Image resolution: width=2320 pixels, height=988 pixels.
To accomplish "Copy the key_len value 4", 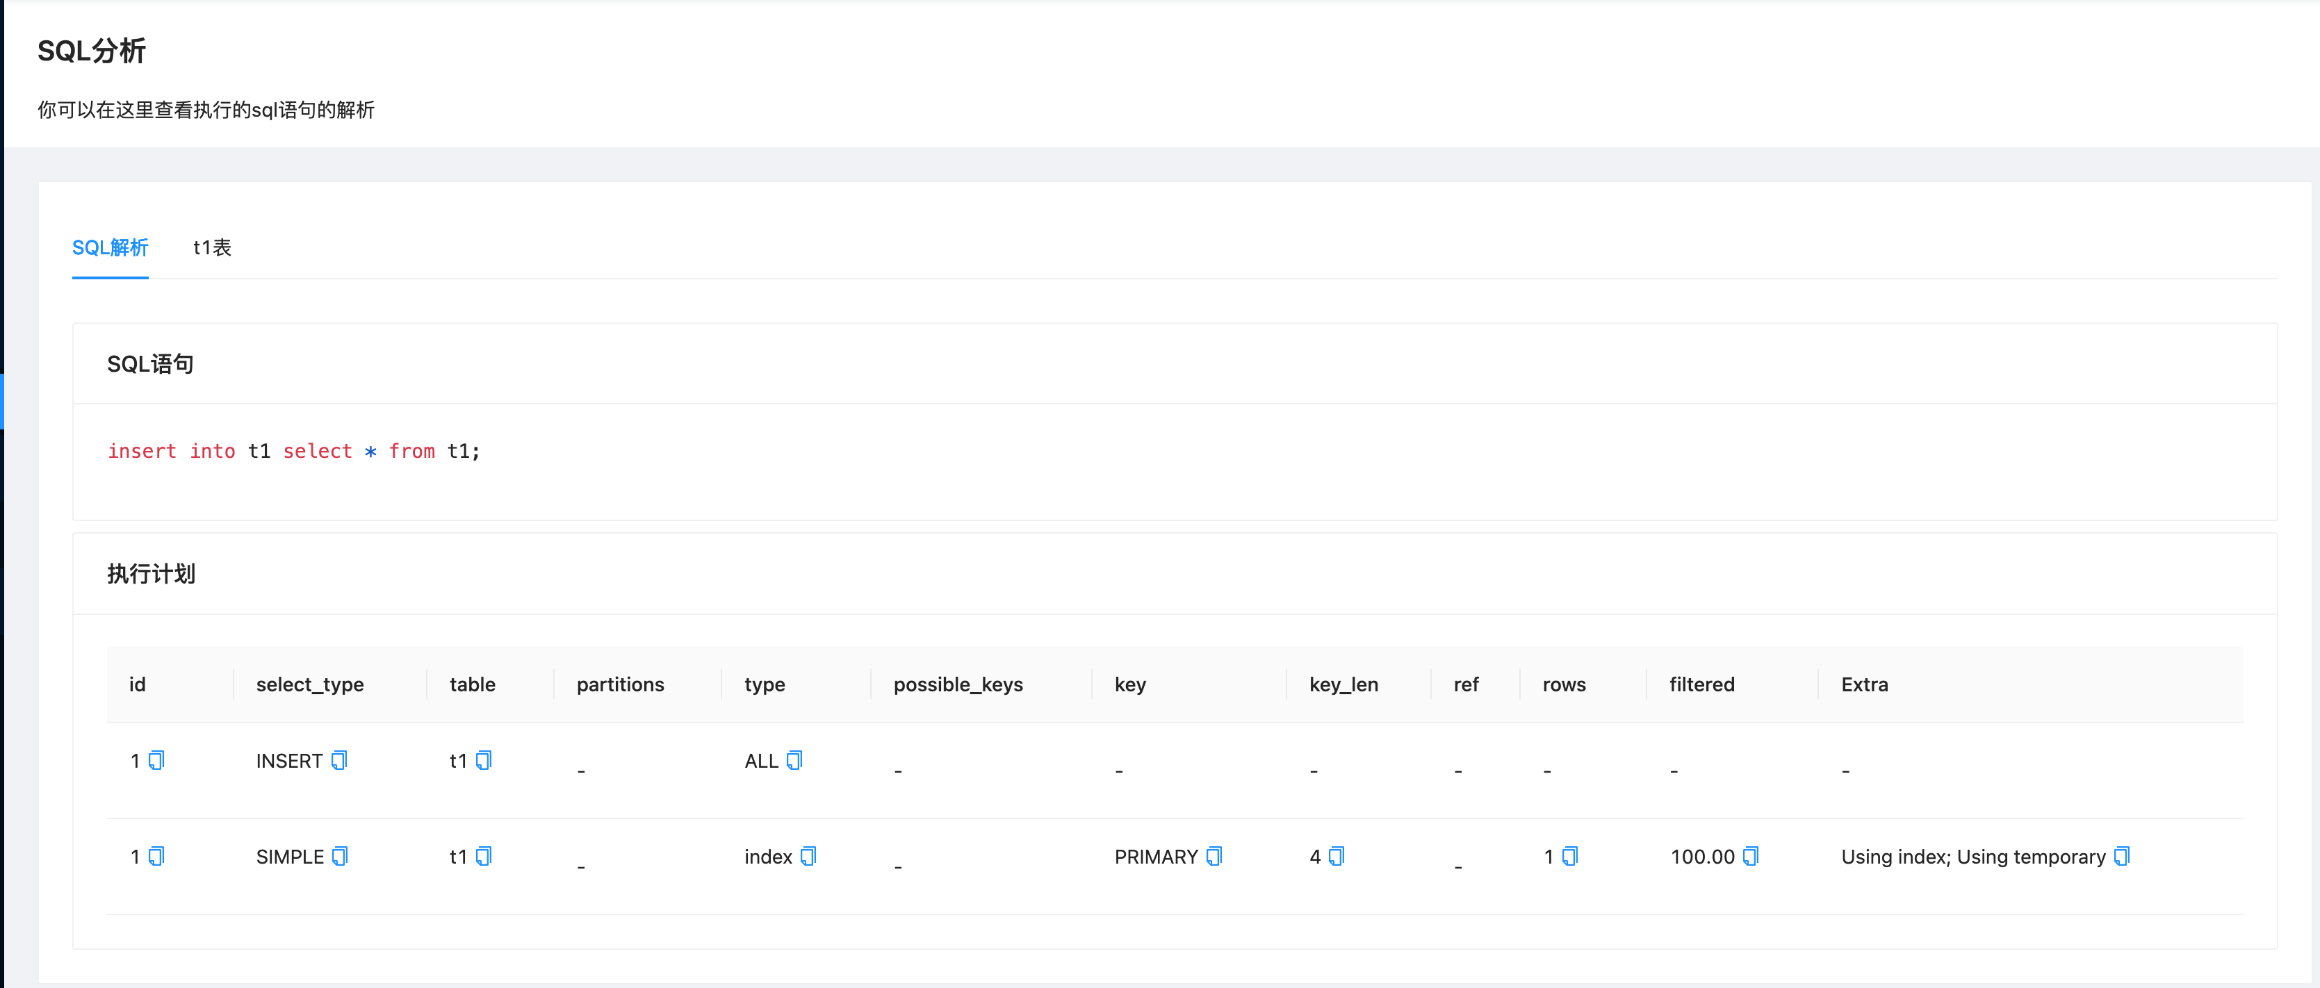I will 1339,857.
